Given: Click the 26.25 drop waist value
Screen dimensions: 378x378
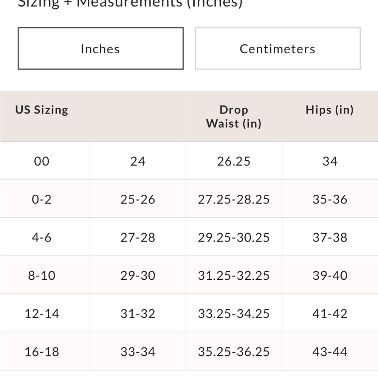Looking at the screenshot, I should click(234, 161).
